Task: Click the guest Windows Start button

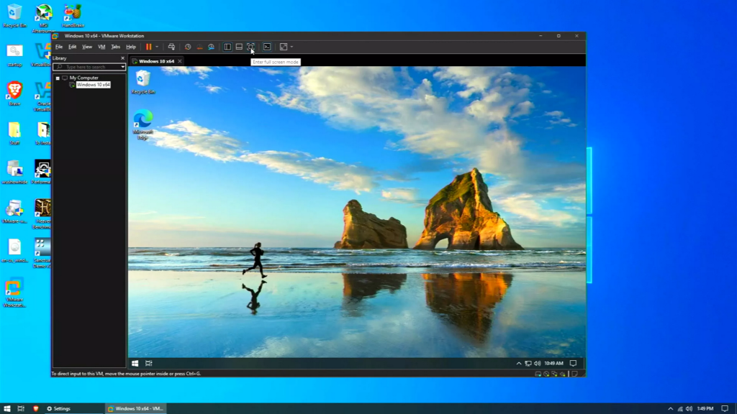Action: 135,364
